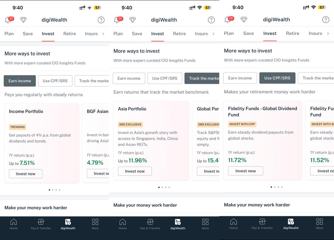Tap the rewards diamond icon
The height and width of the screenshot is (240, 334).
tap(24, 20)
